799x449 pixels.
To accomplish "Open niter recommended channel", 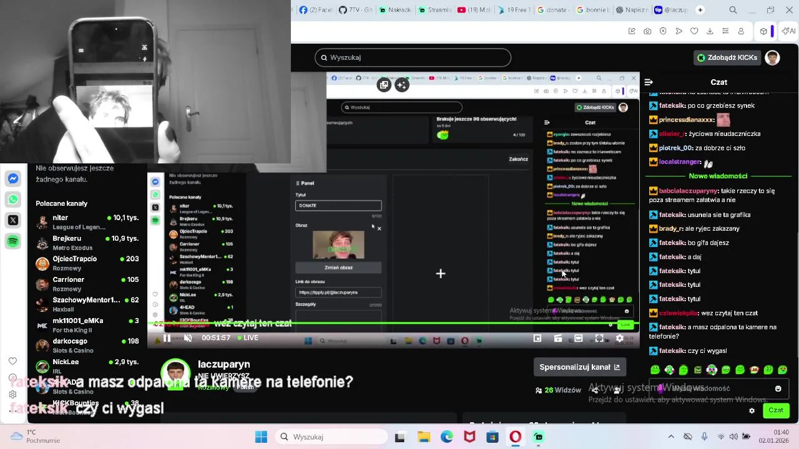I will (x=87, y=222).
